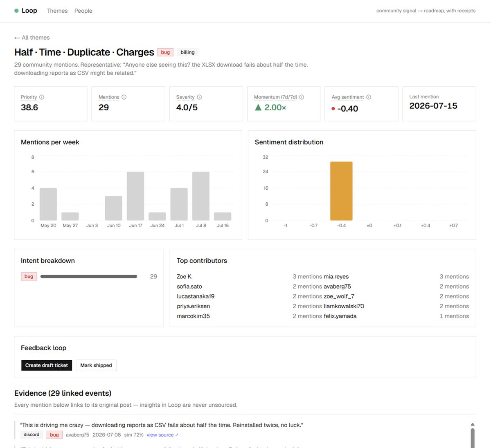Screen dimensions: 491x448
Task: Click the red sentiment dot indicator
Action: coord(333,109)
